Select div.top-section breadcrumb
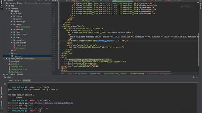This screenshot has height=113, width=202. [81, 74]
